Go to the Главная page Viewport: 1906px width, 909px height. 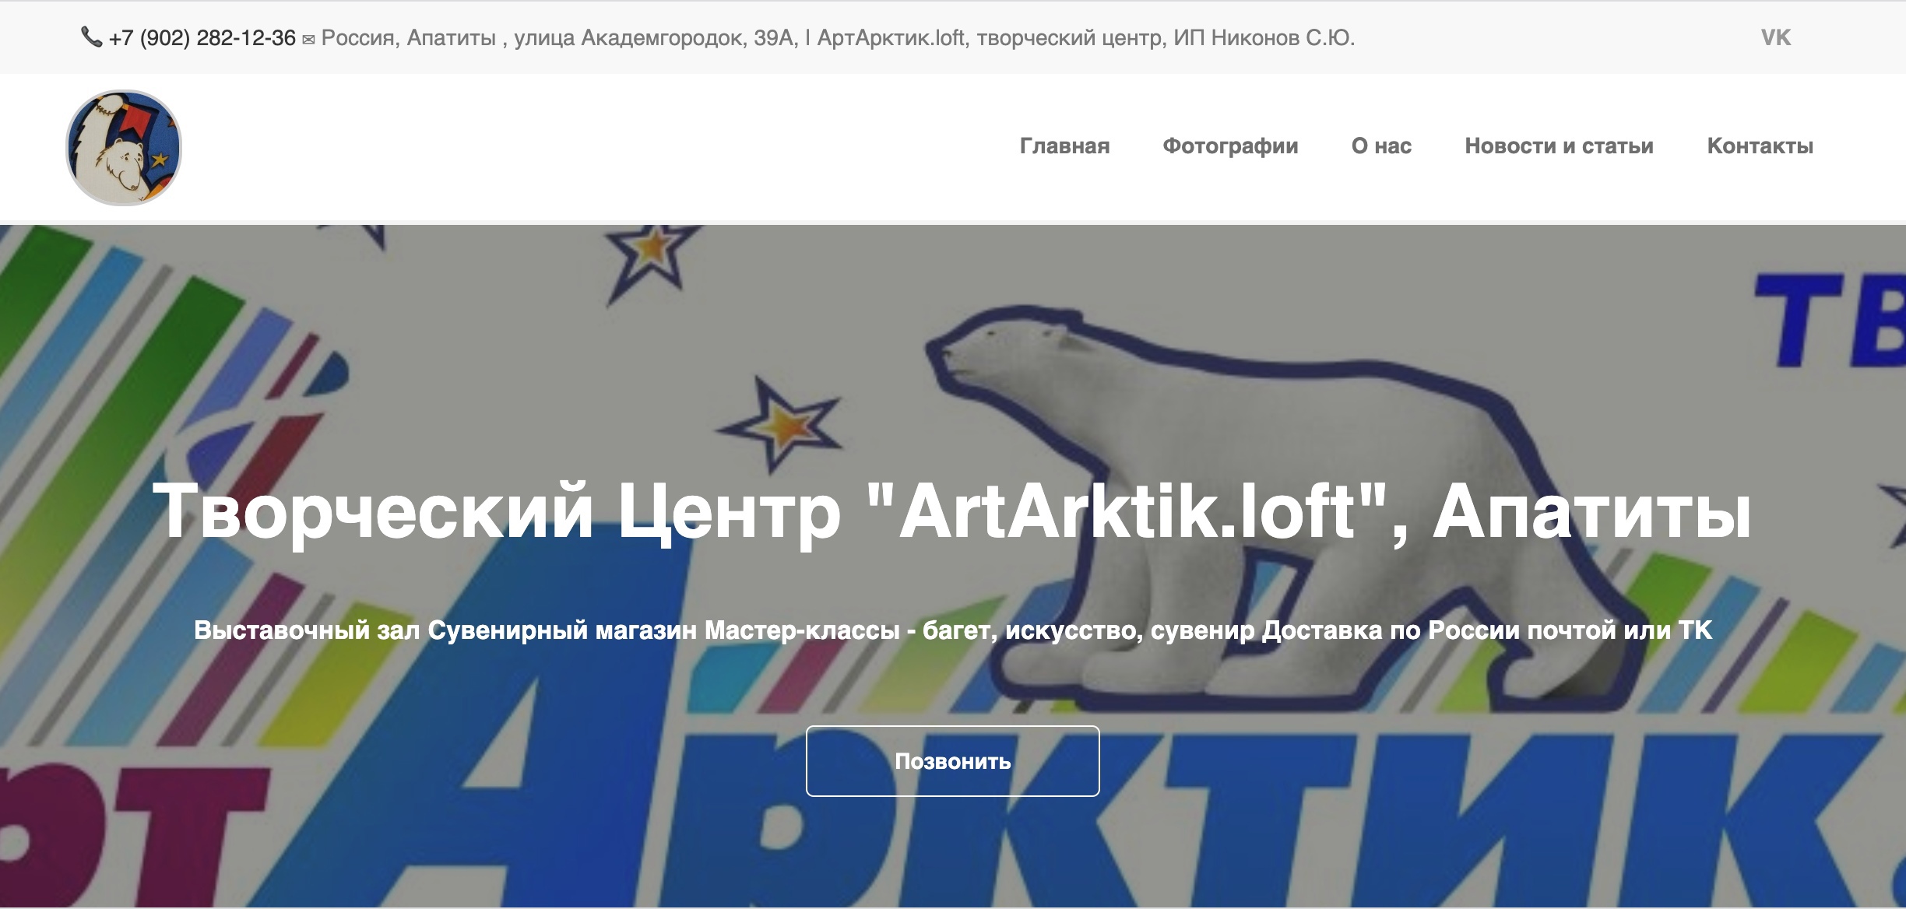1064,146
